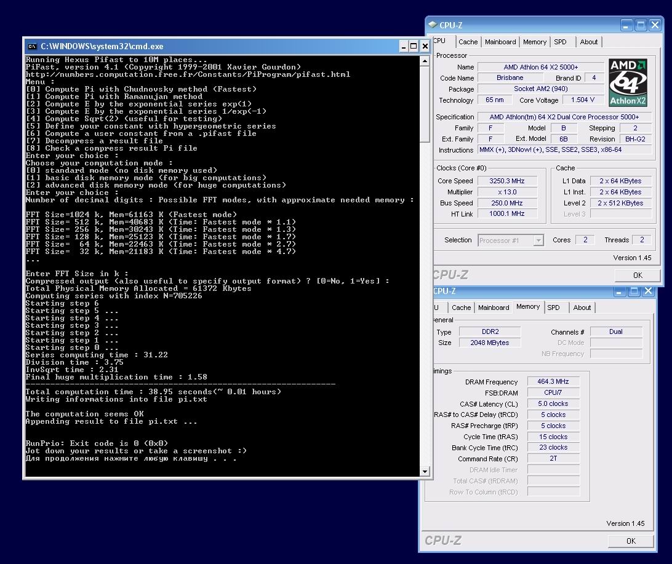
Task: Click the cmd.exe title bar icon
Action: 32,46
